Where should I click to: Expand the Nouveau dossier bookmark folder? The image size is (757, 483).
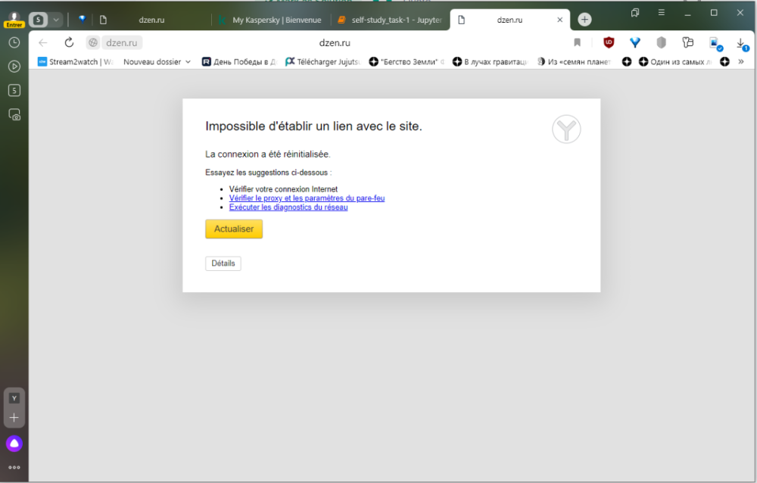(157, 62)
